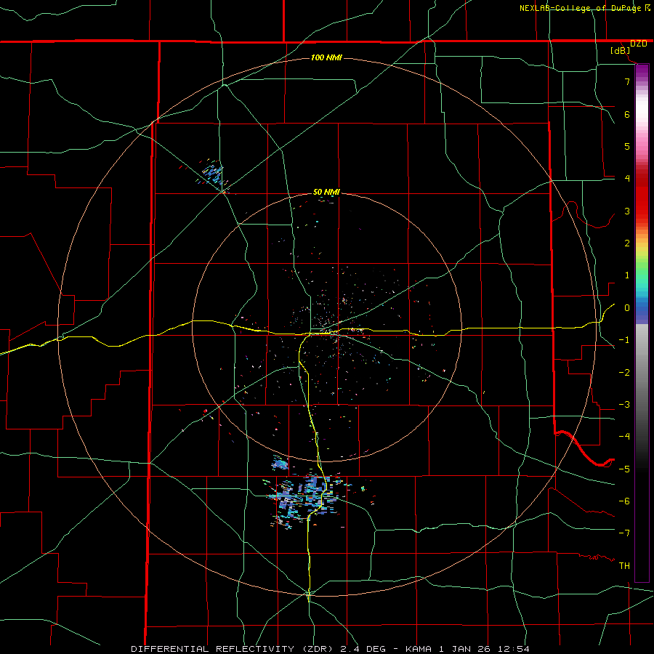Click the 1 value on color scale

627,275
